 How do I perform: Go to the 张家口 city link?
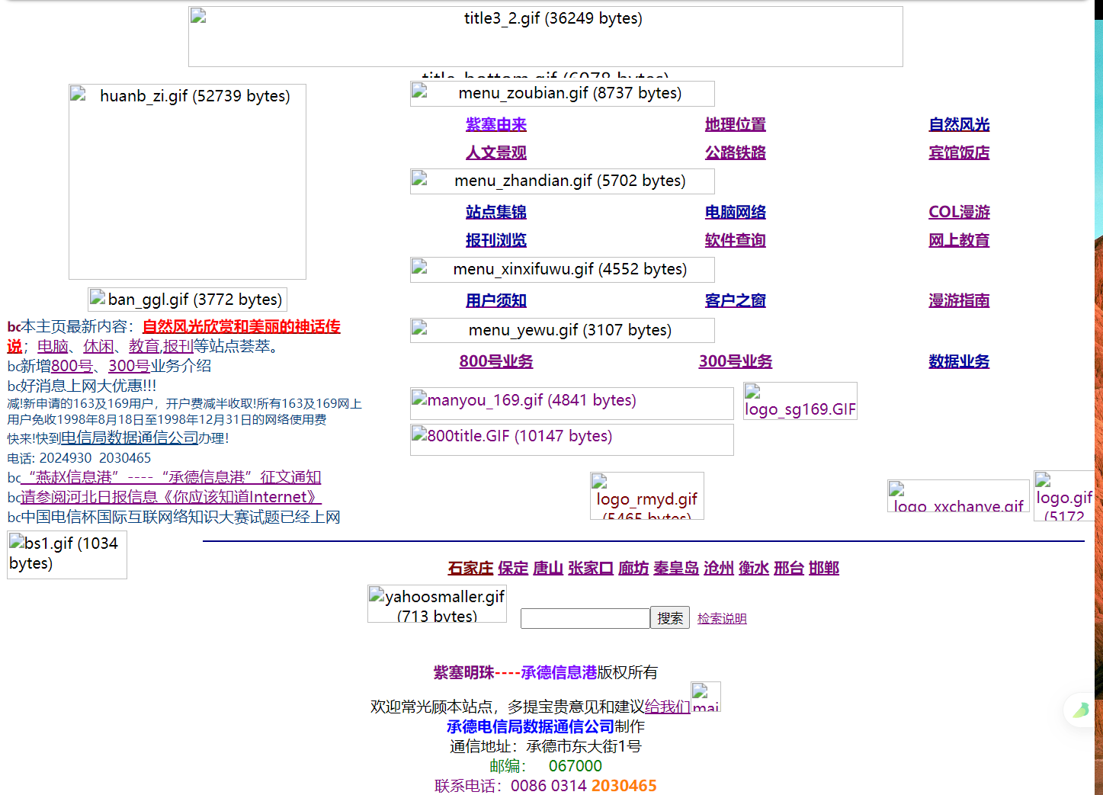click(x=591, y=568)
